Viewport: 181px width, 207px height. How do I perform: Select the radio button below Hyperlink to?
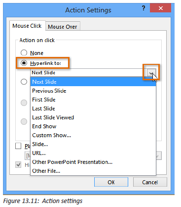point(24,82)
